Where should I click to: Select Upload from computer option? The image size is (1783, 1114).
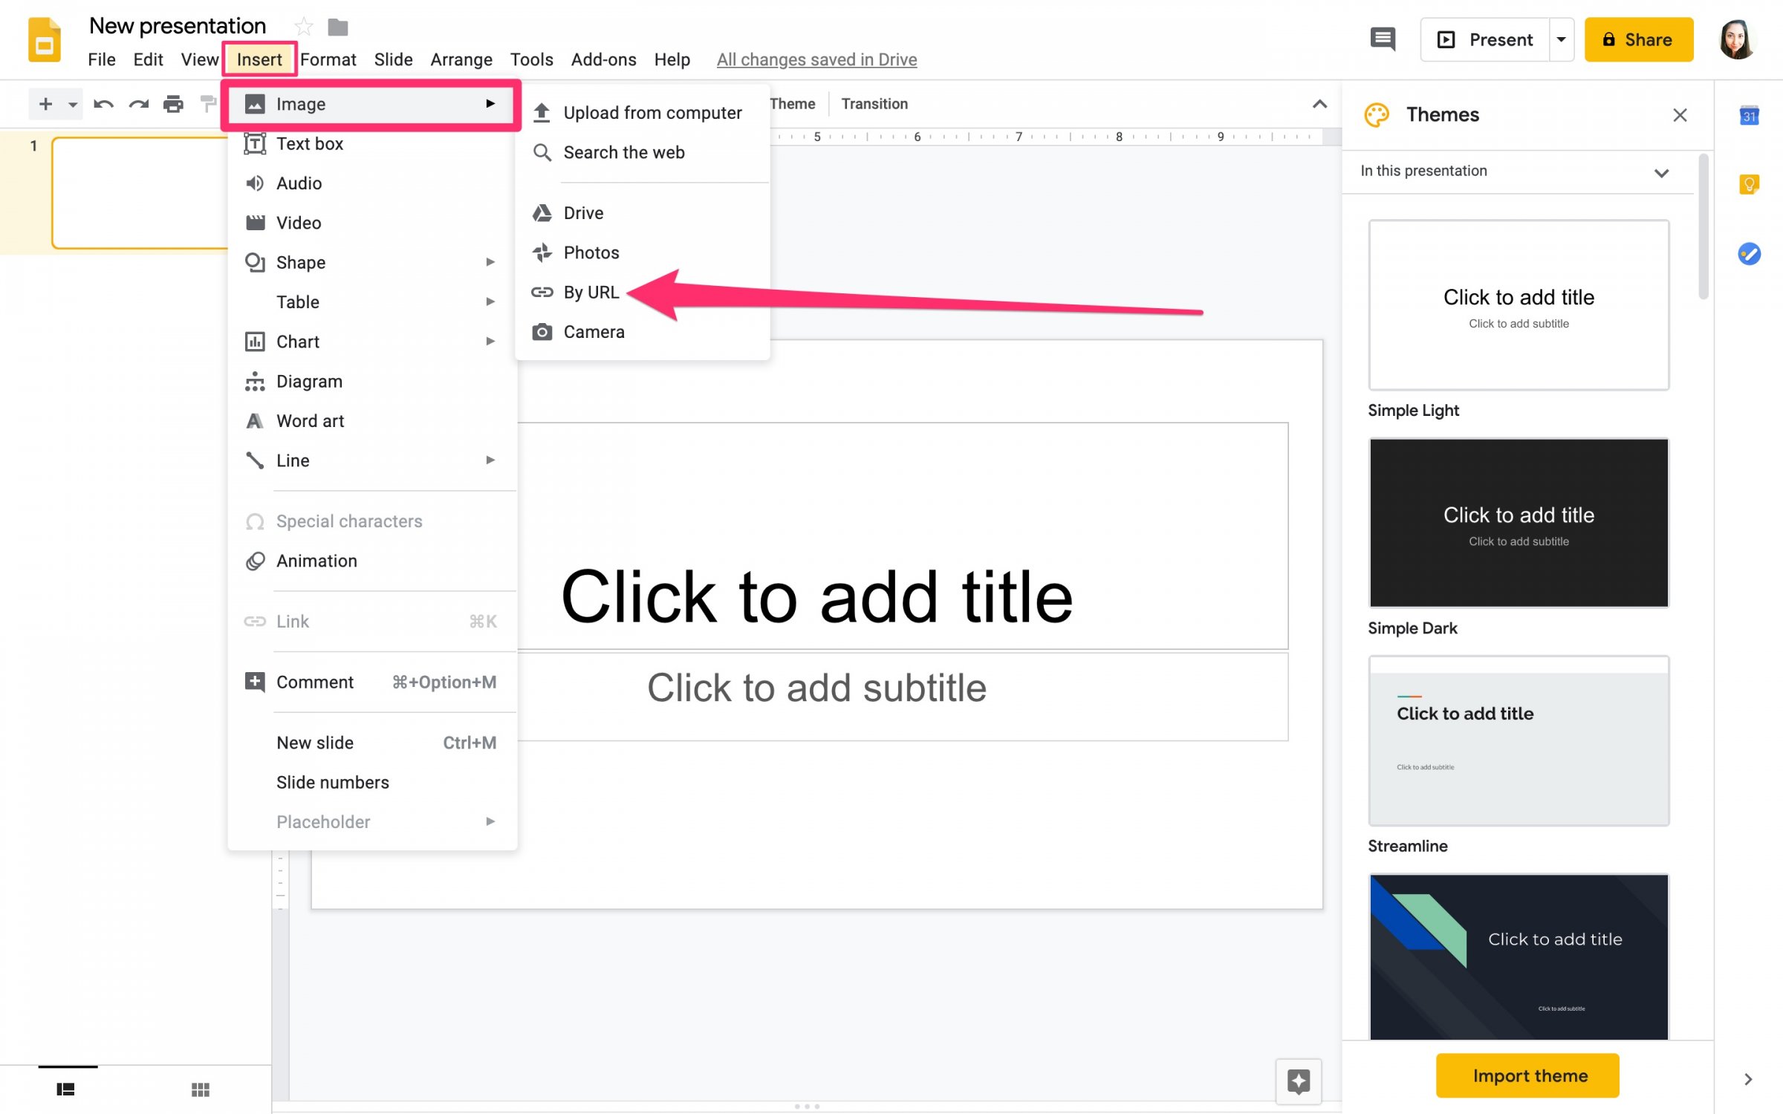[x=652, y=111]
